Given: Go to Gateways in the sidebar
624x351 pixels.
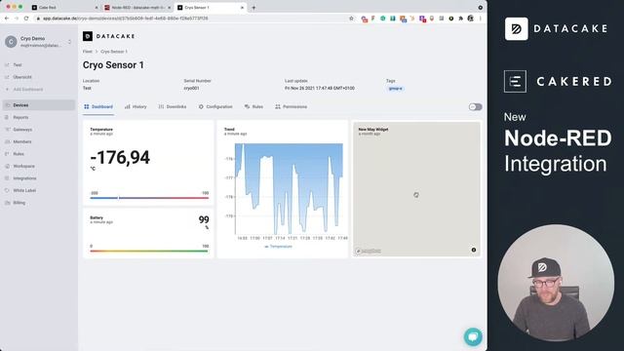Looking at the screenshot, I should click(x=22, y=130).
